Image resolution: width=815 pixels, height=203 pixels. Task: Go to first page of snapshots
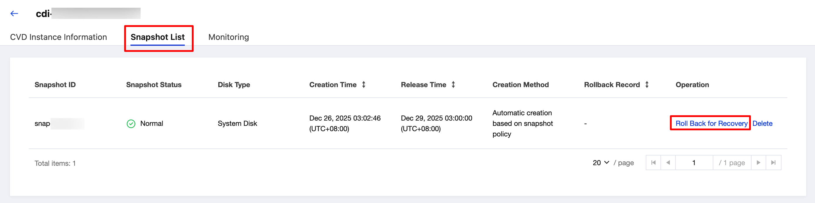[653, 163]
